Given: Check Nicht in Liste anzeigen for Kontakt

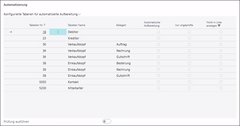Looking at the screenshot, I should pos(221,82).
